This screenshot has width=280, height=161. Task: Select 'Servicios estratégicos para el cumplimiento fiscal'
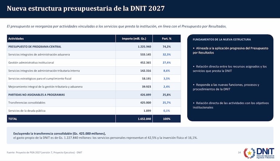click(40, 79)
